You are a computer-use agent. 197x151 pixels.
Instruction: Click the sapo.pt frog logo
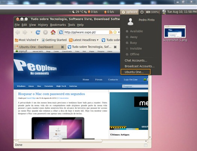click(x=17, y=51)
